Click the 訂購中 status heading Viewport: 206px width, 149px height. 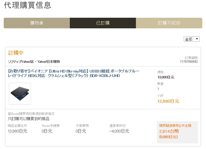pos(16,53)
